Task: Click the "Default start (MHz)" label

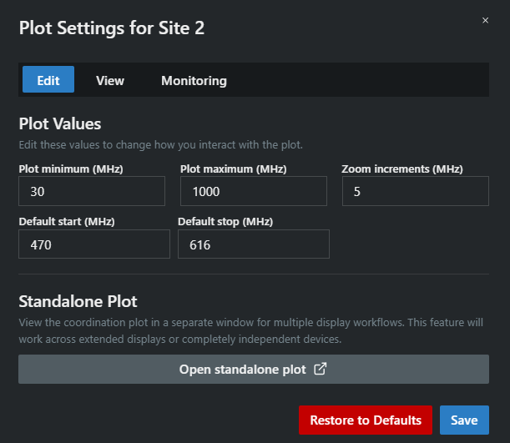Action: (x=67, y=222)
